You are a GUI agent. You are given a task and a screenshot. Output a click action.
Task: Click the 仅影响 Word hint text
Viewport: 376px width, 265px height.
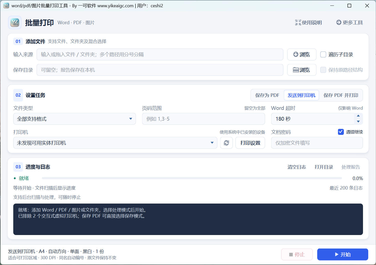[x=350, y=108]
